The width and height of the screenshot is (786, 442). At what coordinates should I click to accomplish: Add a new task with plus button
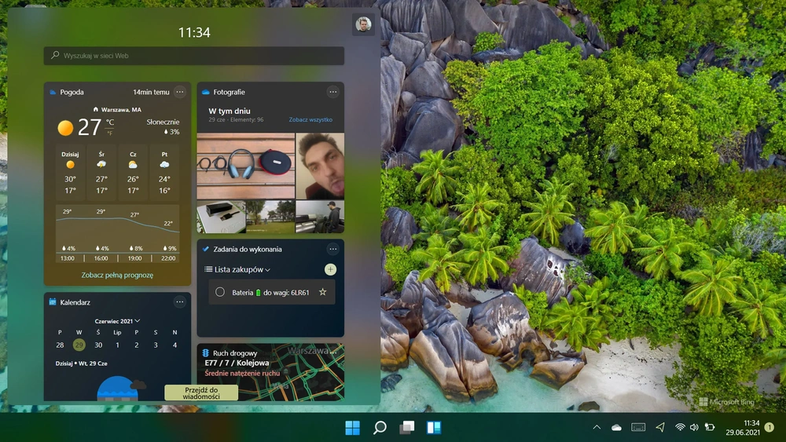click(x=330, y=269)
